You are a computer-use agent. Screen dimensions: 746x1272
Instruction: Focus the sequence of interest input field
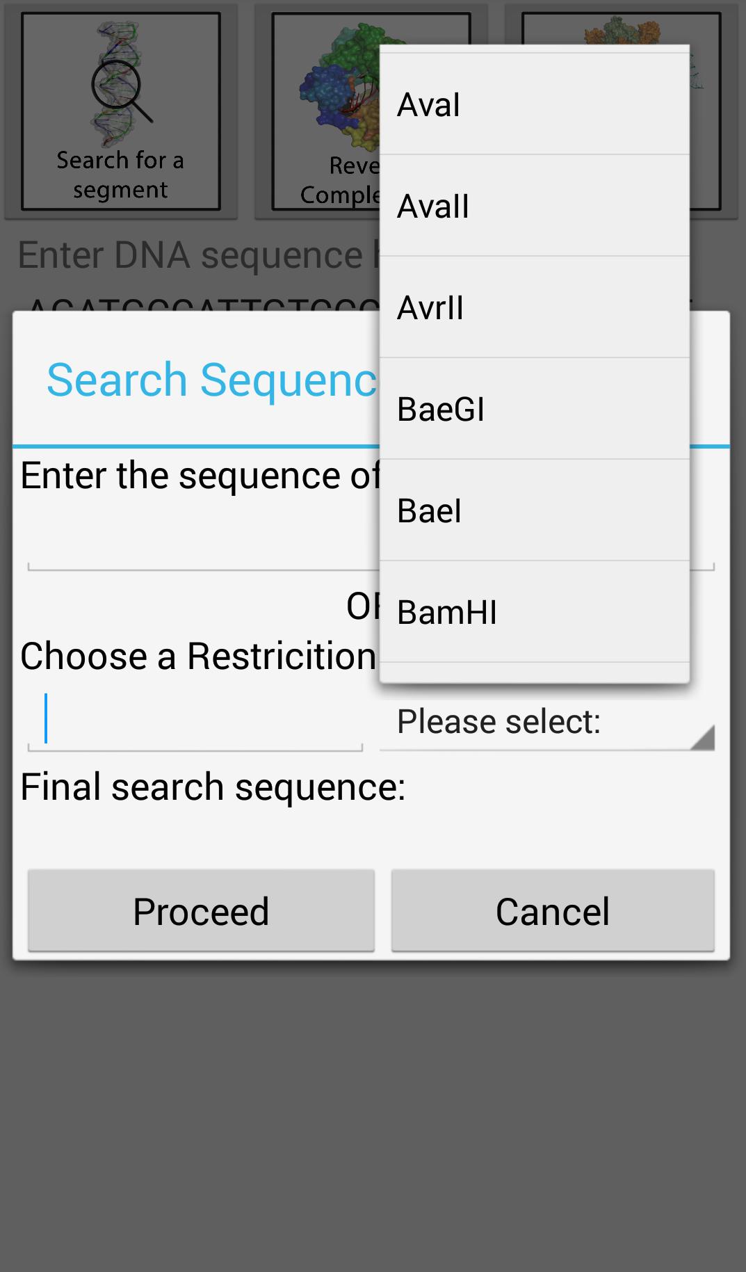[x=203, y=542]
